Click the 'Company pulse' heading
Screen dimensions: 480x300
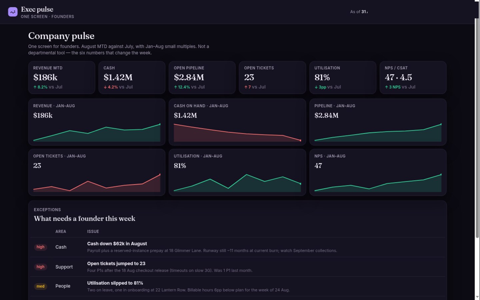tap(61, 36)
